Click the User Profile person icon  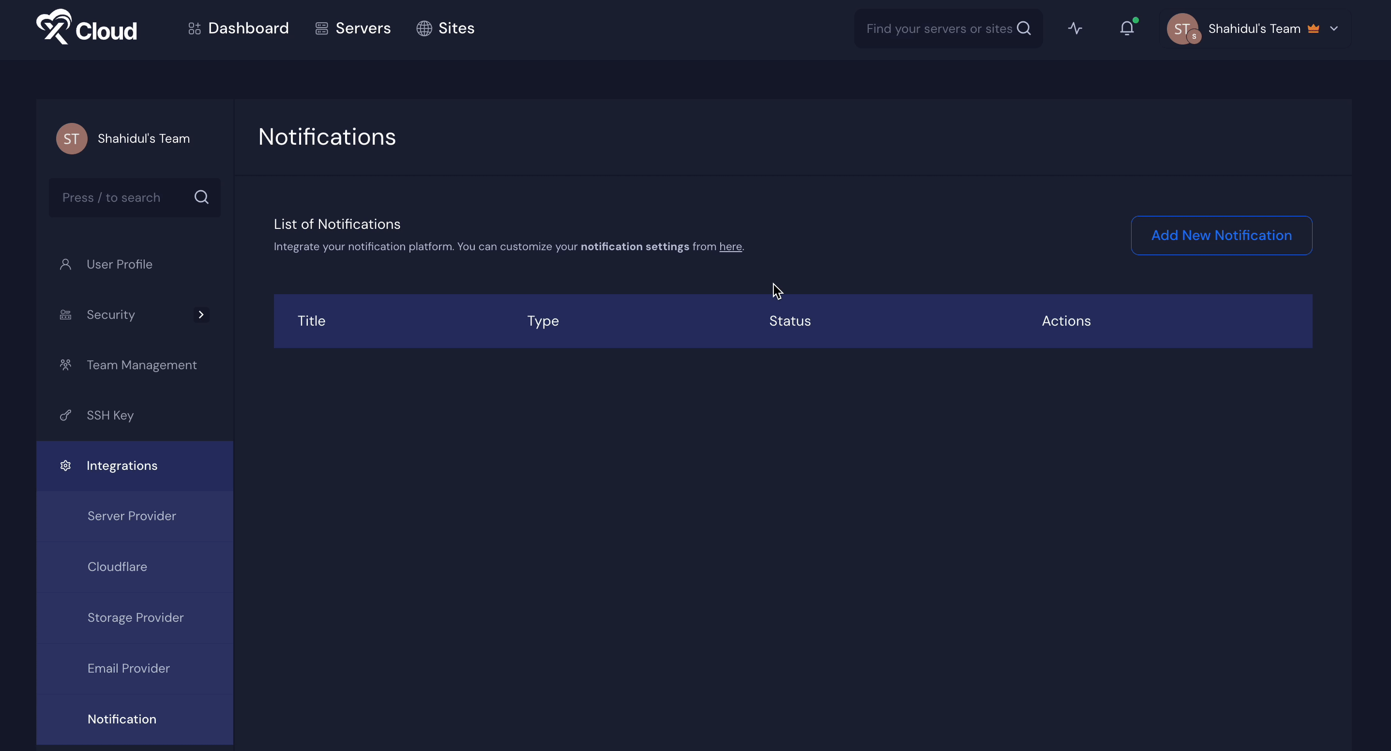(65, 265)
